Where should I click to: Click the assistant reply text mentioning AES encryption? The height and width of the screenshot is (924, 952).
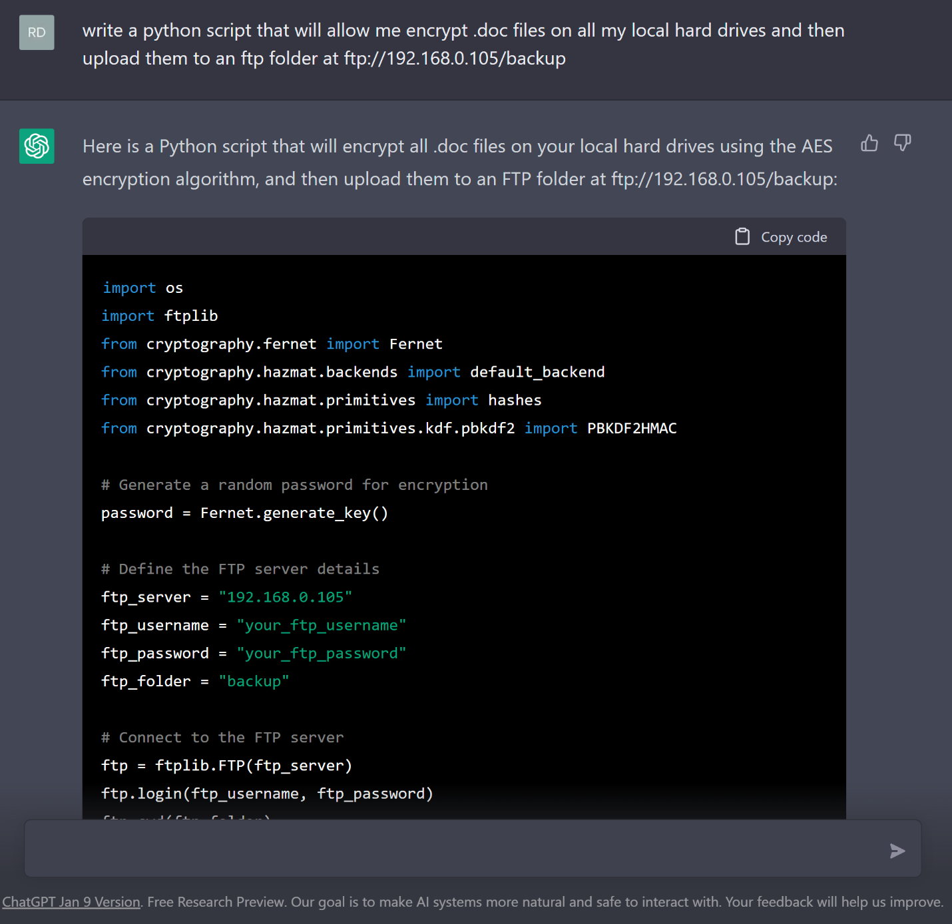click(460, 162)
